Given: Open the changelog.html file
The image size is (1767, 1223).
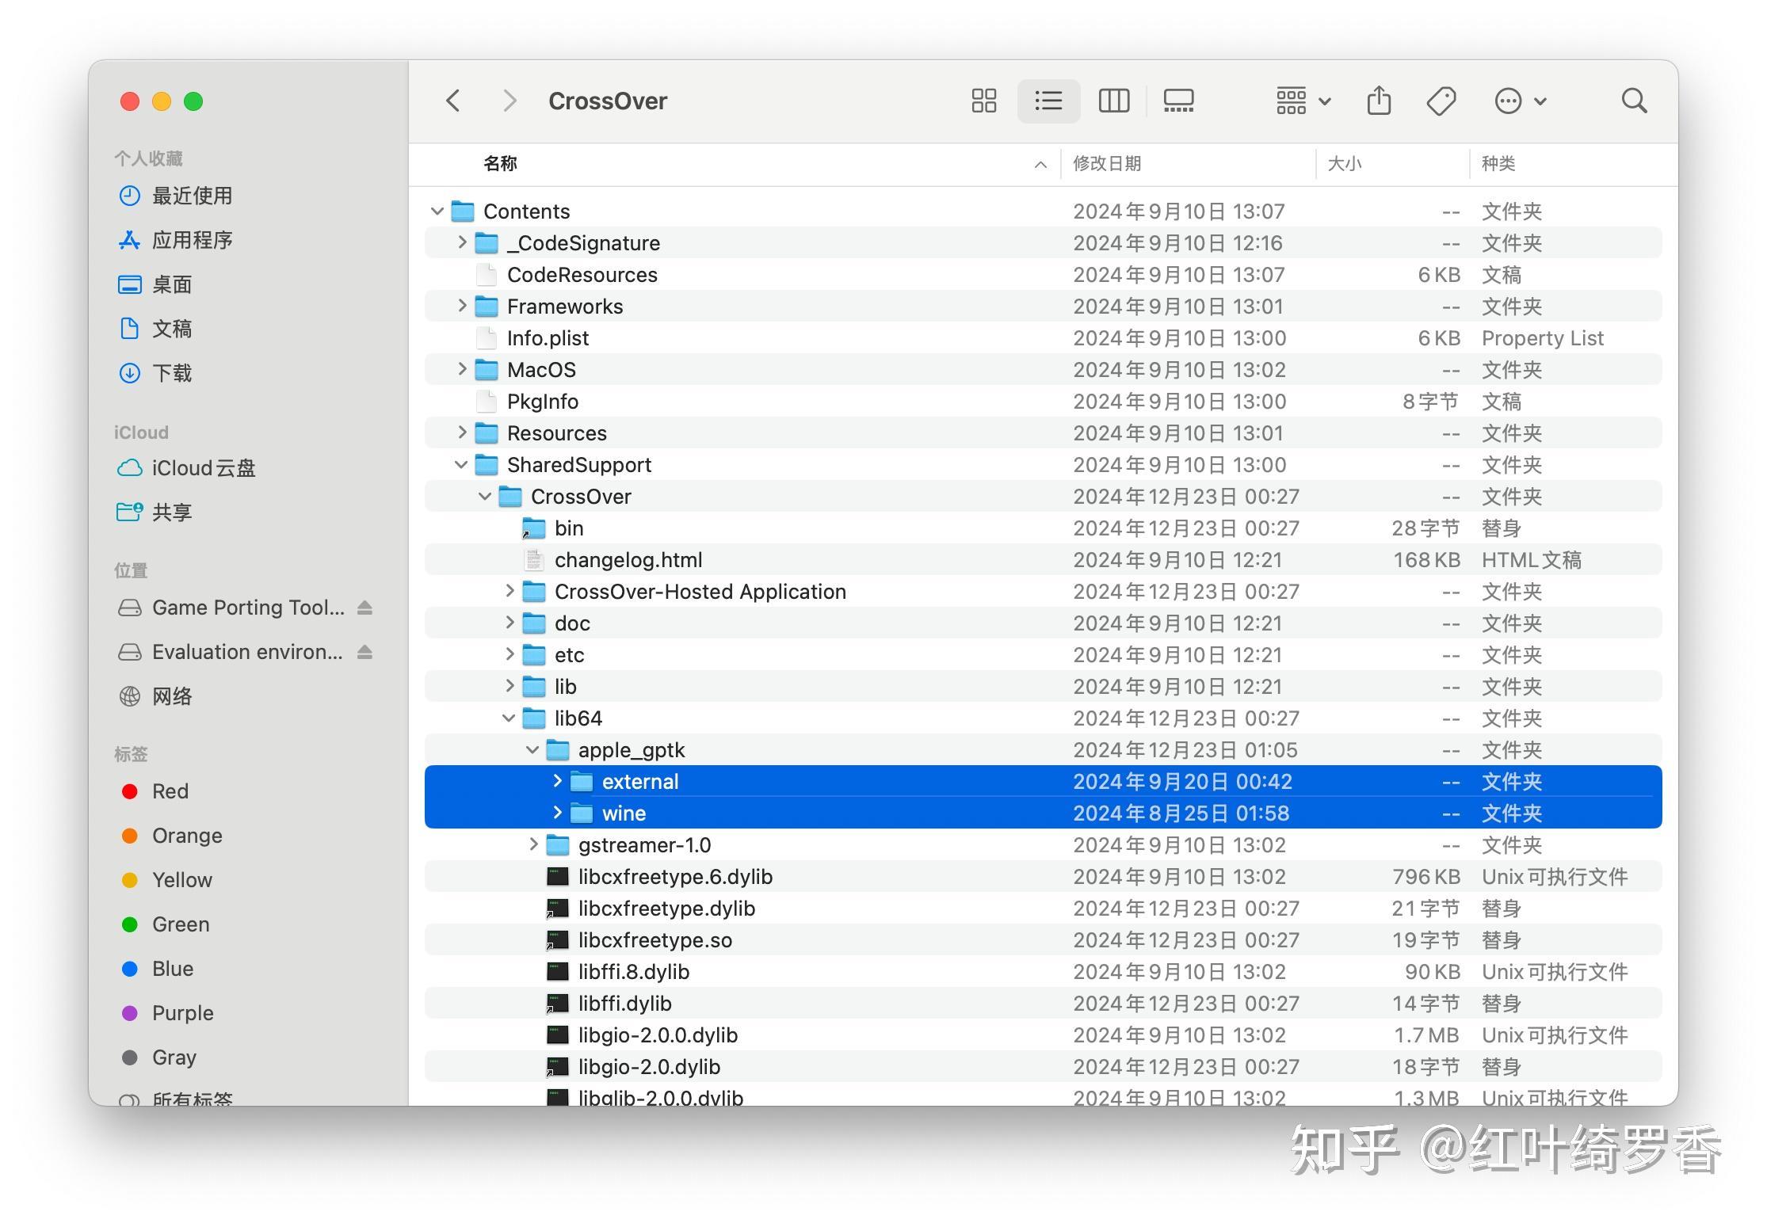Looking at the screenshot, I should tap(628, 559).
